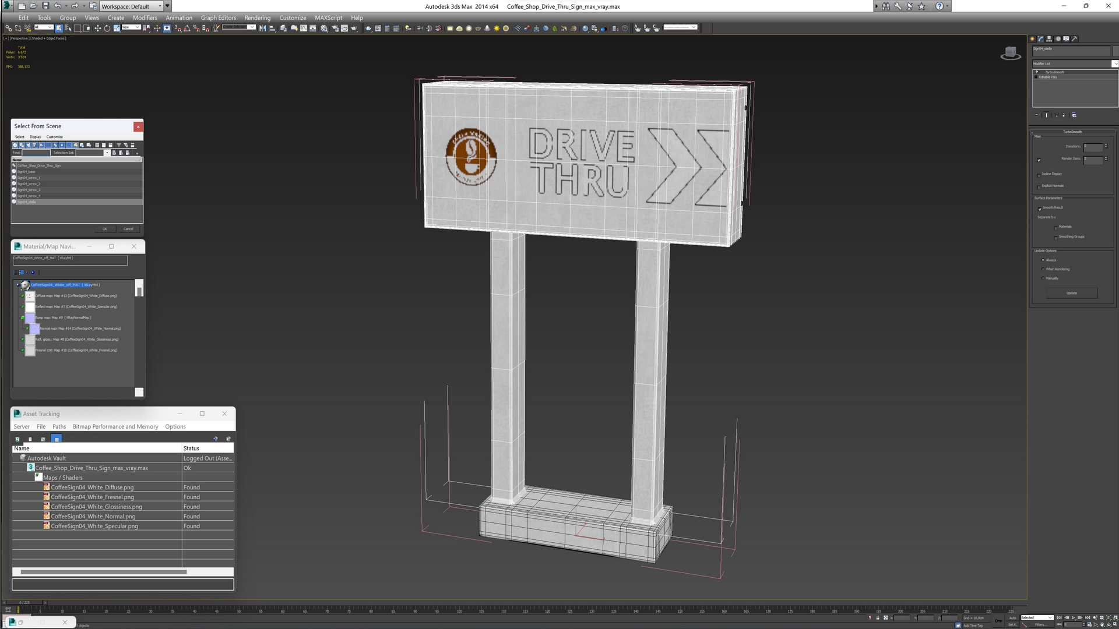The width and height of the screenshot is (1119, 629).
Task: Toggle the Angle Snap icon
Action: 186,28
